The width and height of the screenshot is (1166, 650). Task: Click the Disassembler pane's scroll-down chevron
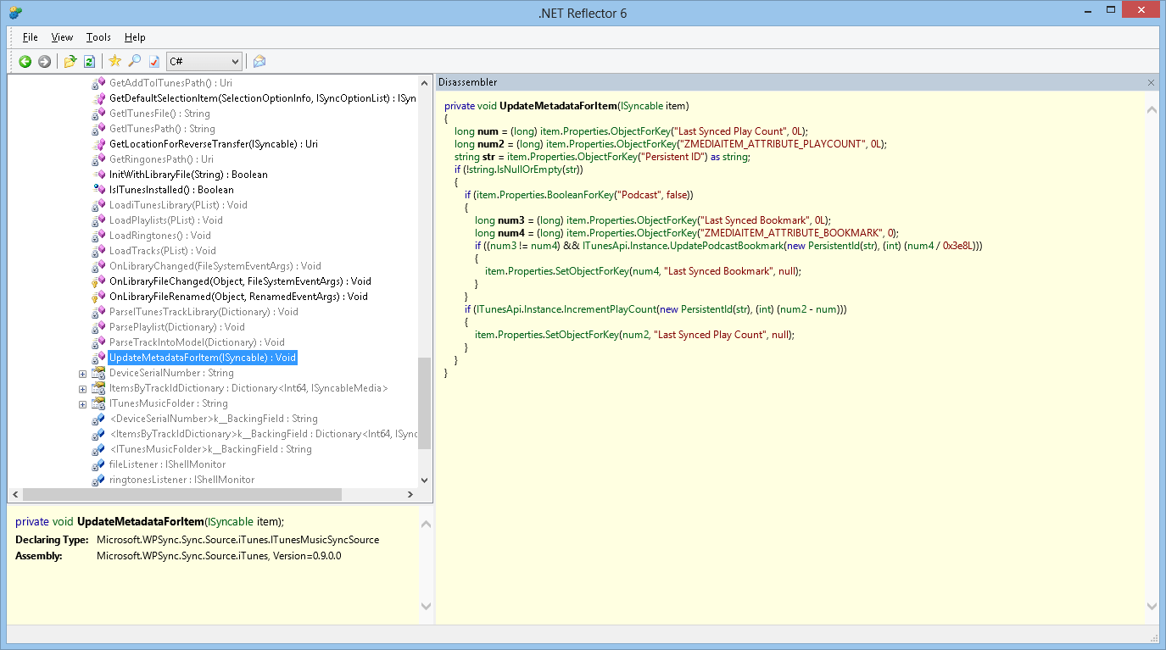[1152, 606]
